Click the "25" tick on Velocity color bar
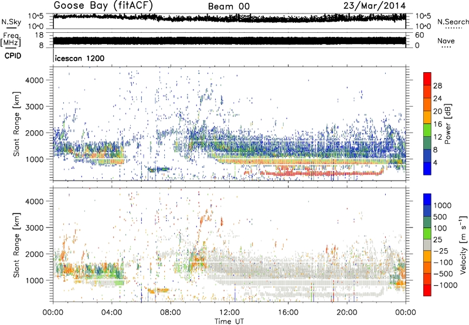 (437, 239)
